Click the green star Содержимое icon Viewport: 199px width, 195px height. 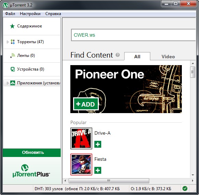click(12, 26)
